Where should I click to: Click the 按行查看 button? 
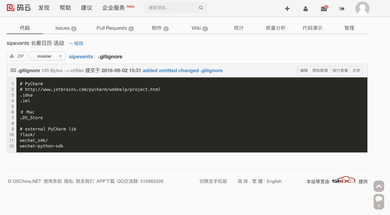(340, 71)
